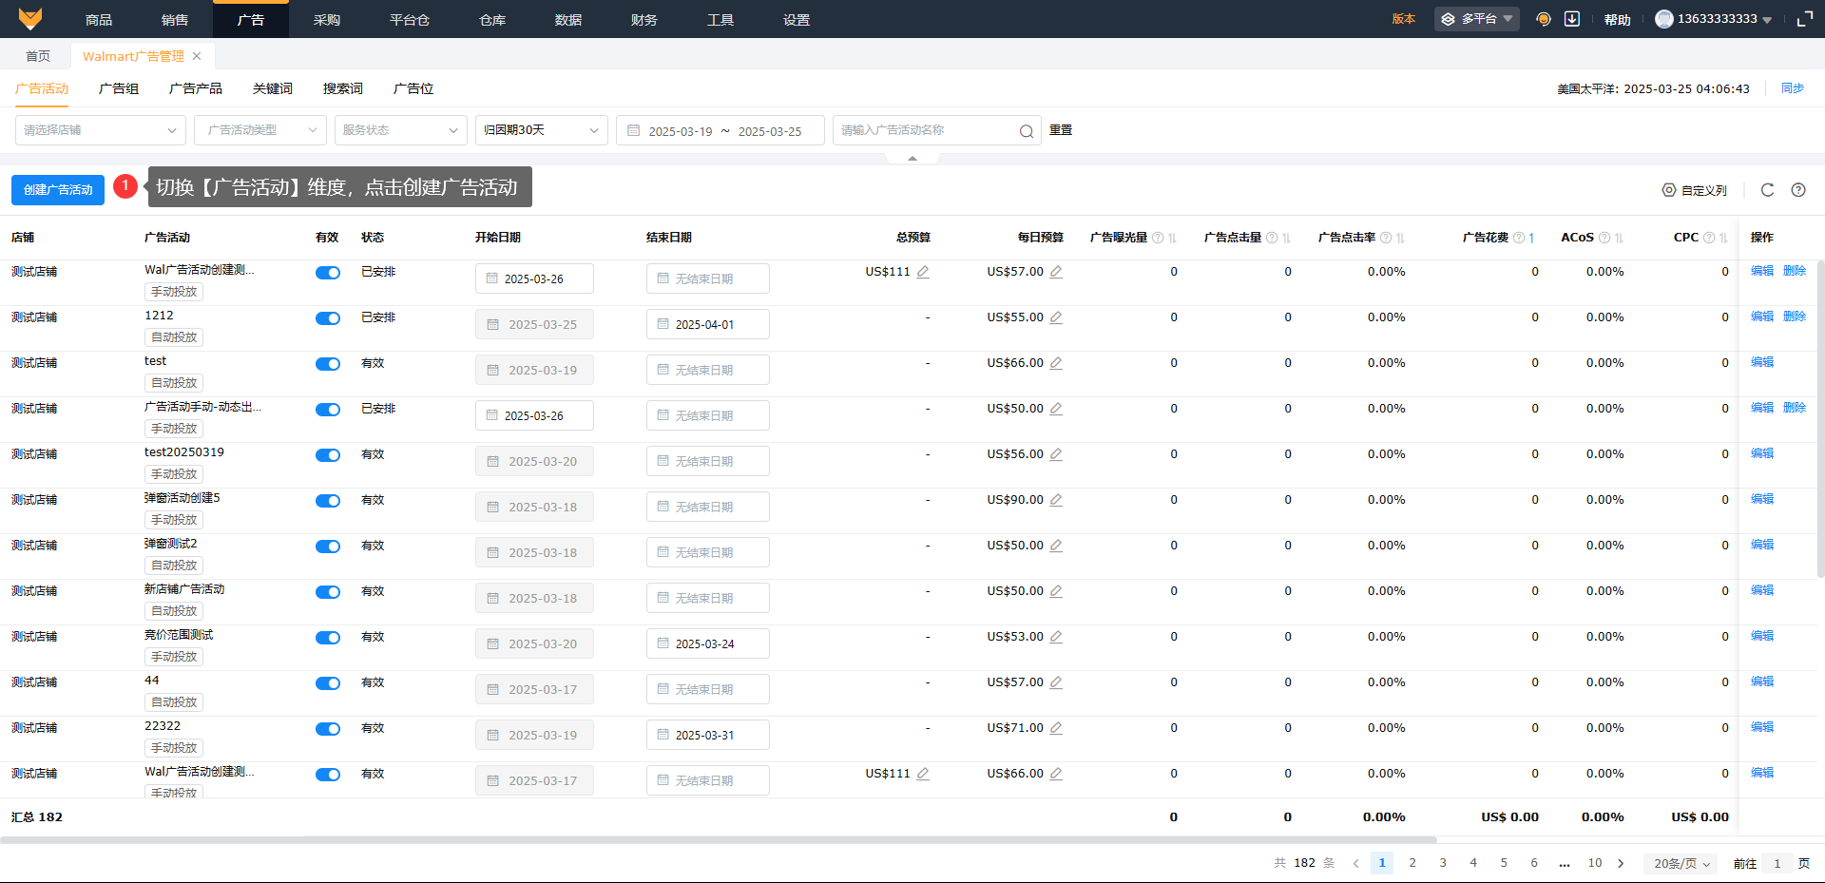This screenshot has width=1825, height=883.
Task: Click the refresh icon above the table
Action: [x=1767, y=190]
